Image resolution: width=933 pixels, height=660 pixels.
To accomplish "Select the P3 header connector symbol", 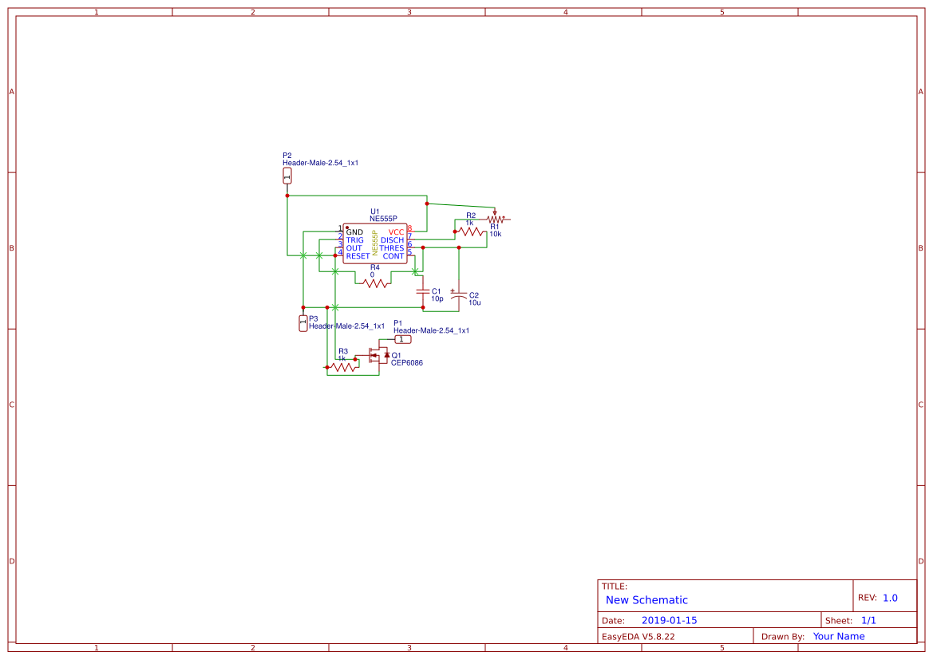I will pos(302,323).
